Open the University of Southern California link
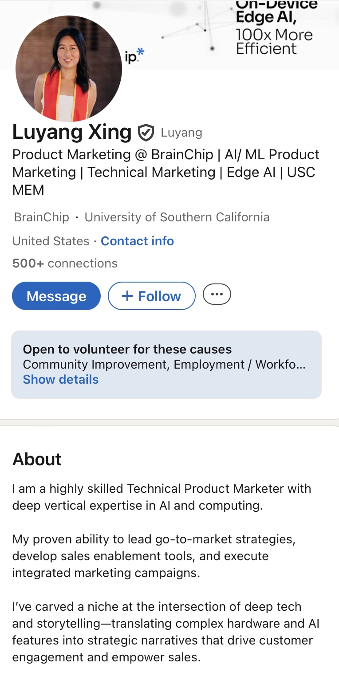339x676 pixels. pos(177,217)
